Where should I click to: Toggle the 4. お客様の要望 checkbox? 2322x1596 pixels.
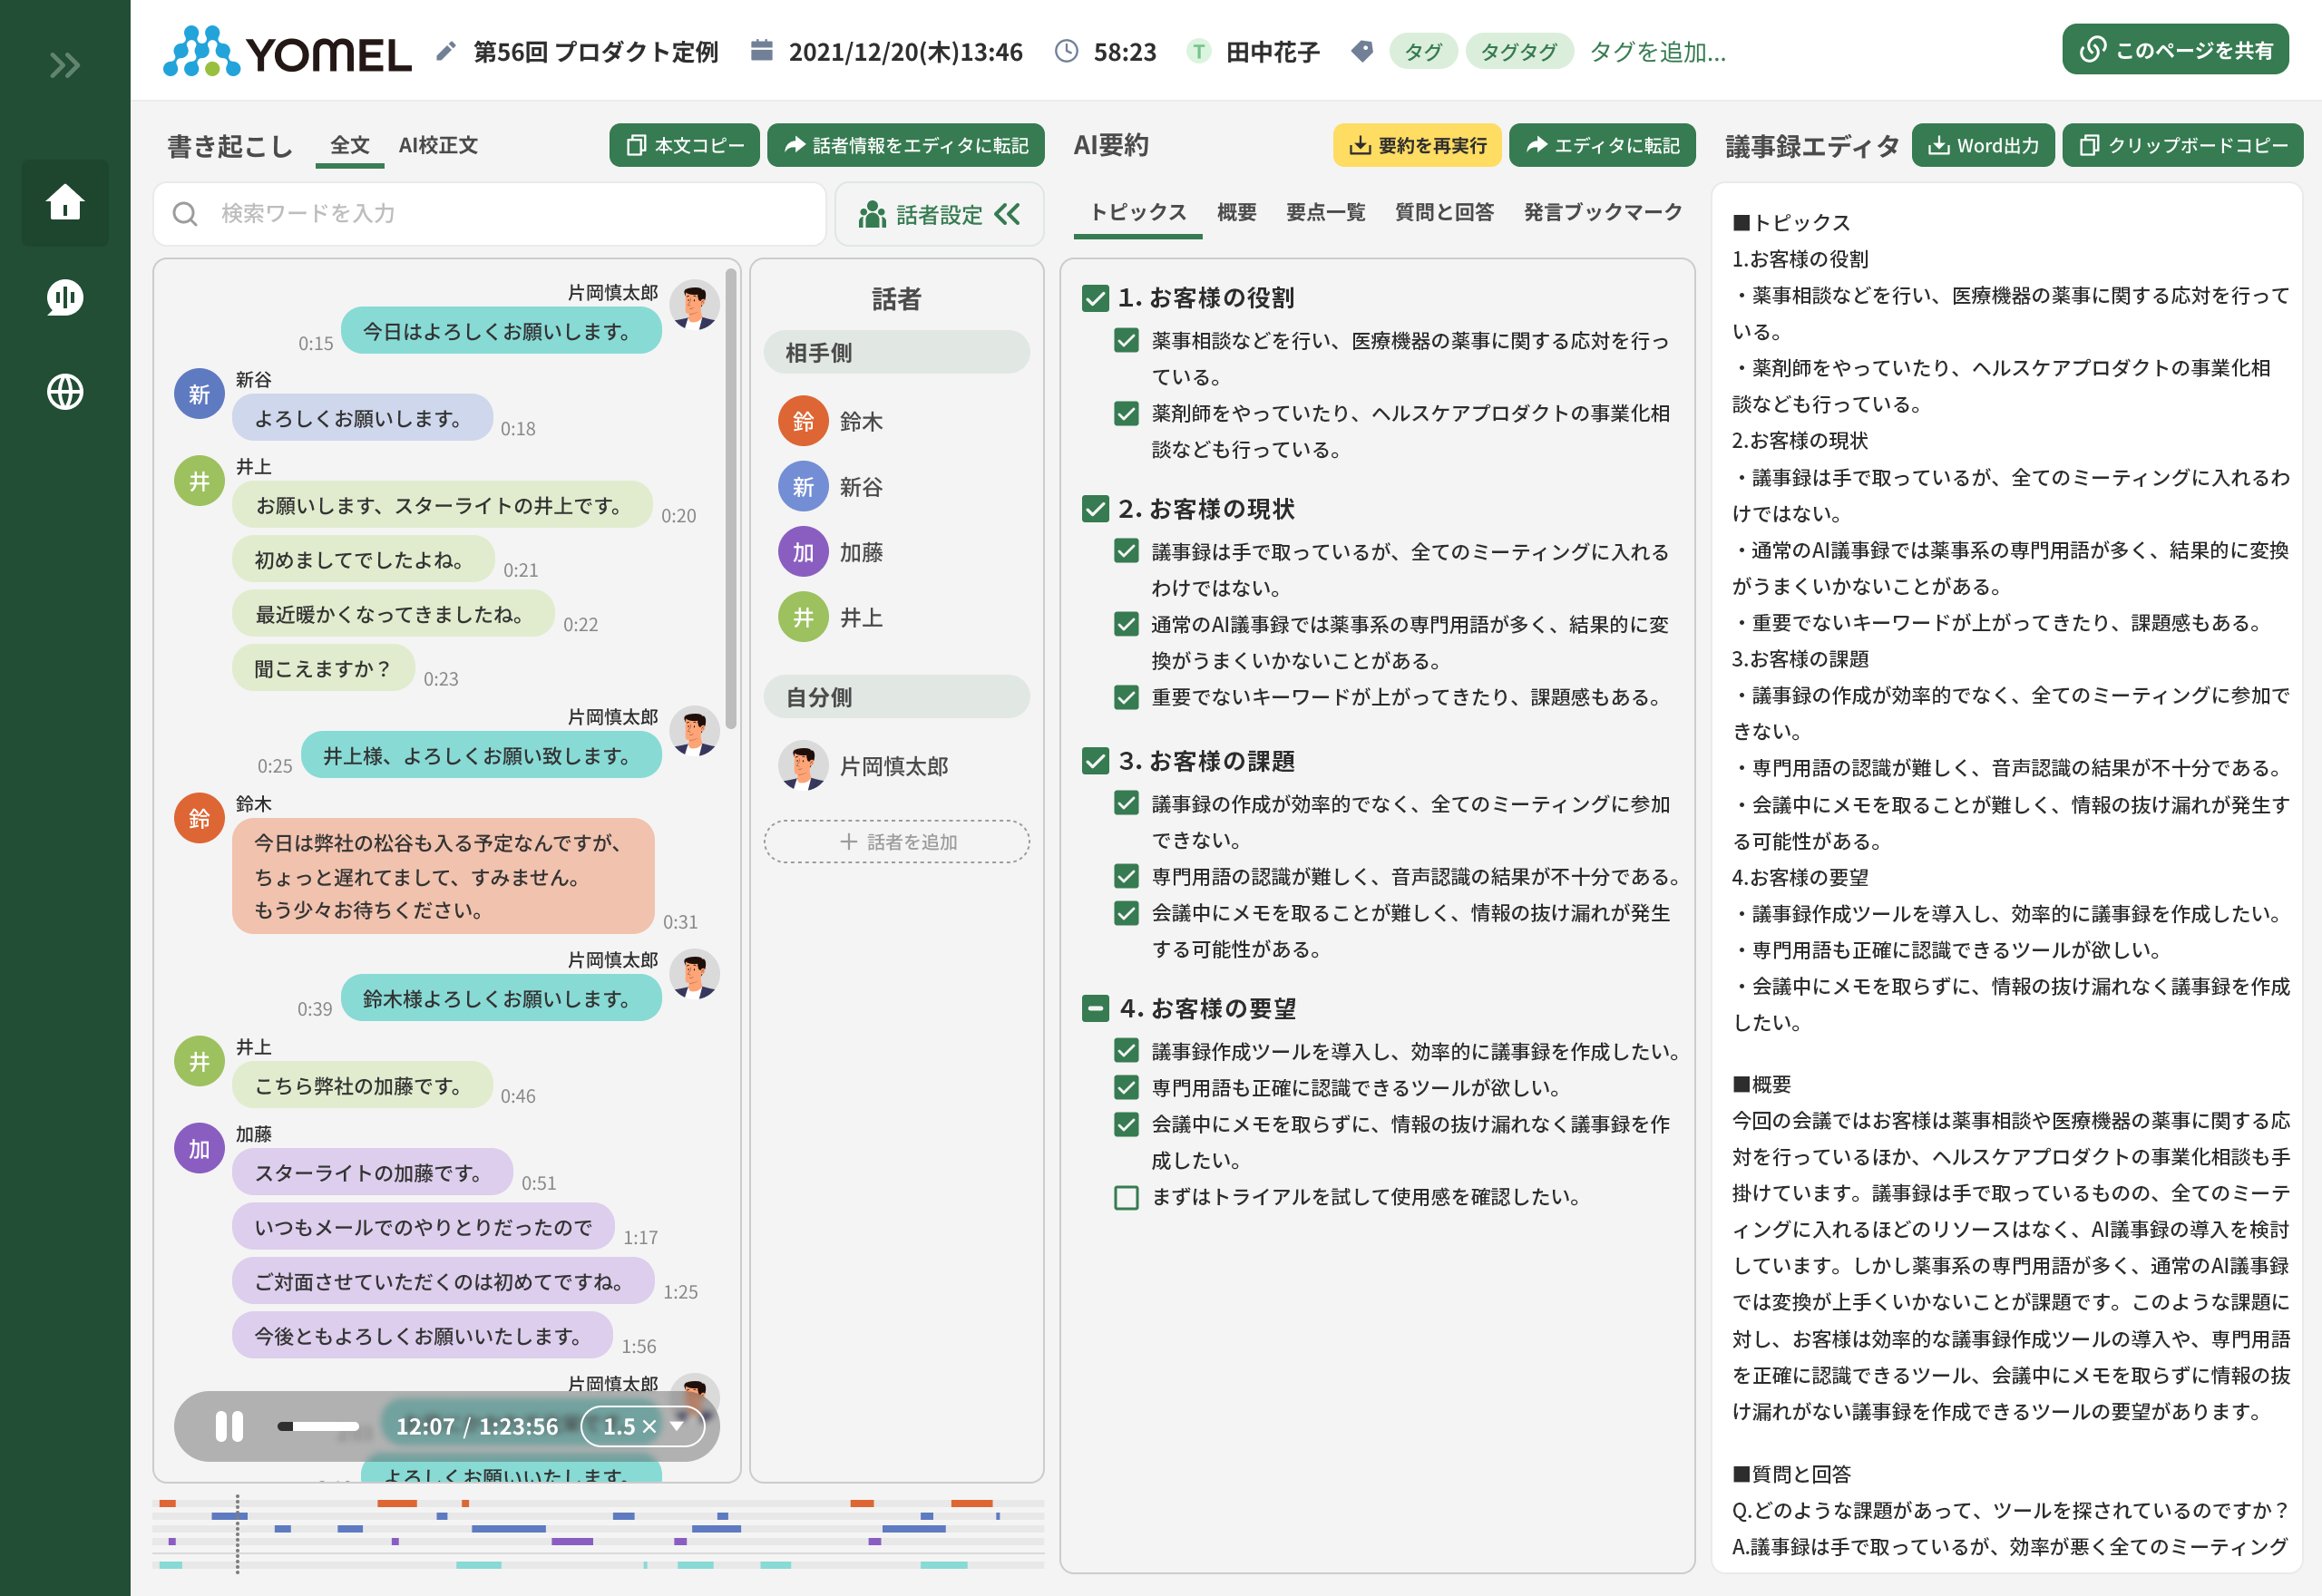coord(1095,1008)
